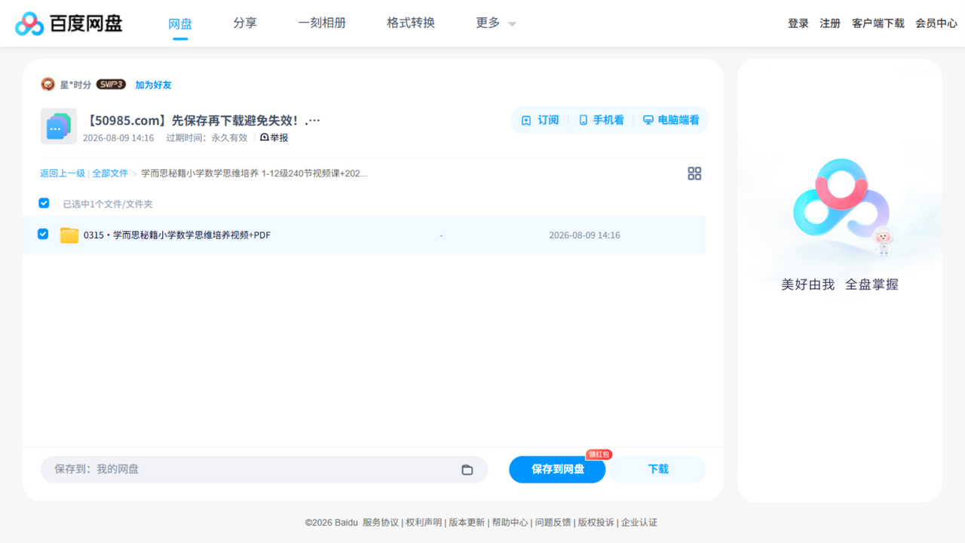Viewport: 965px width, 543px height.
Task: Click the breadcrumb 学而思秘籍小学数学思维培养 path
Action: click(x=254, y=173)
